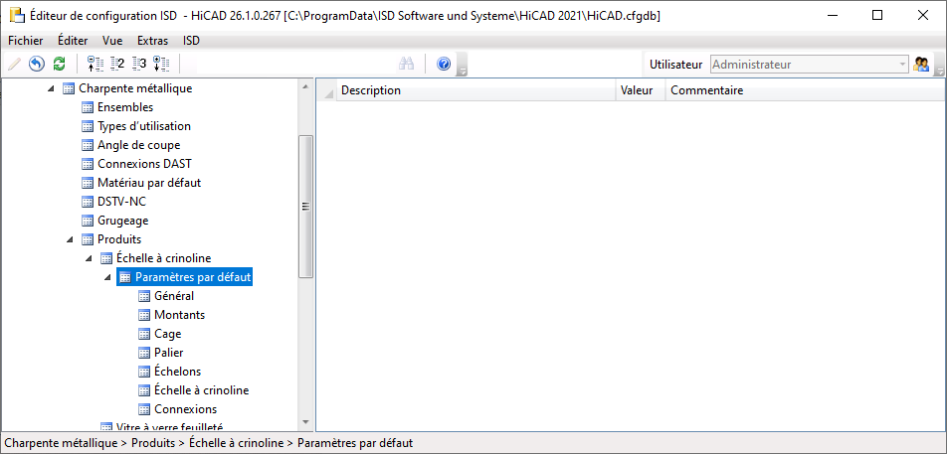Screen dimensions: 947x454
Task: Click the blue undo arrow icon
Action: pyautogui.click(x=37, y=64)
